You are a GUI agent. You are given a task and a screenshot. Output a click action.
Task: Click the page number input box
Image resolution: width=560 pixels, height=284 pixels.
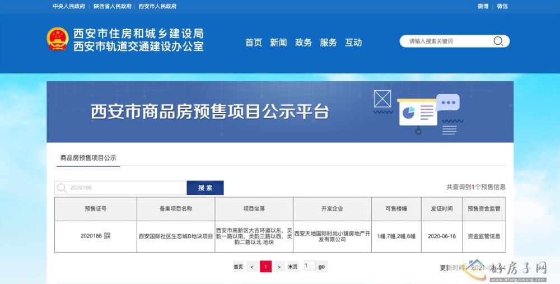coord(309,266)
